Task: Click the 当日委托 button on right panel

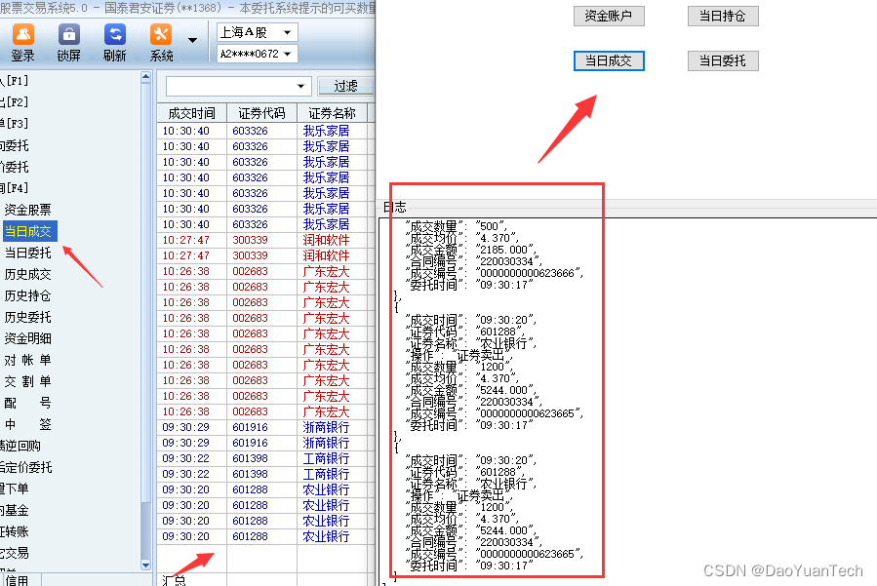Action: point(723,60)
